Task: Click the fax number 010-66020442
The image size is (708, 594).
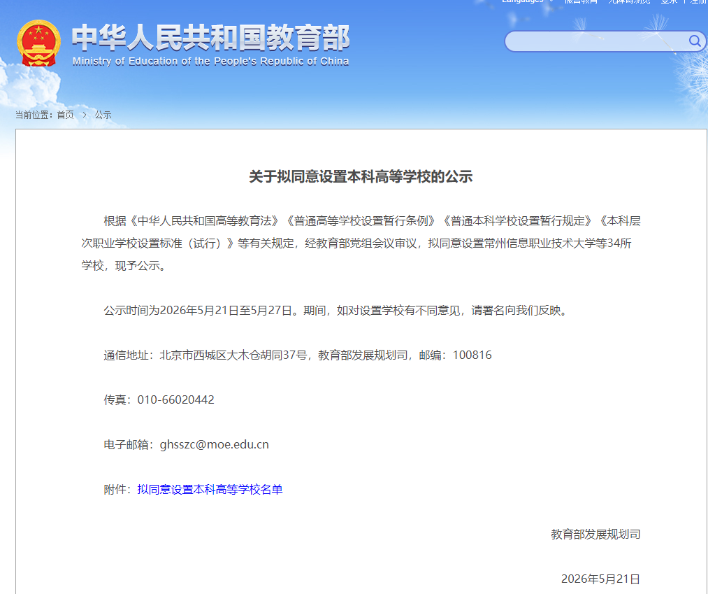Action: (x=175, y=399)
